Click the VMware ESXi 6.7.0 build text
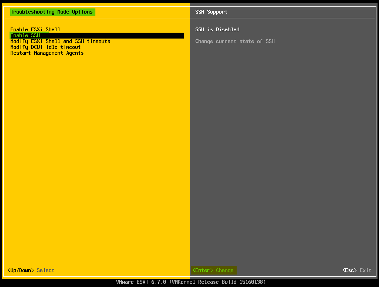The height and width of the screenshot is (287, 379). click(x=191, y=282)
